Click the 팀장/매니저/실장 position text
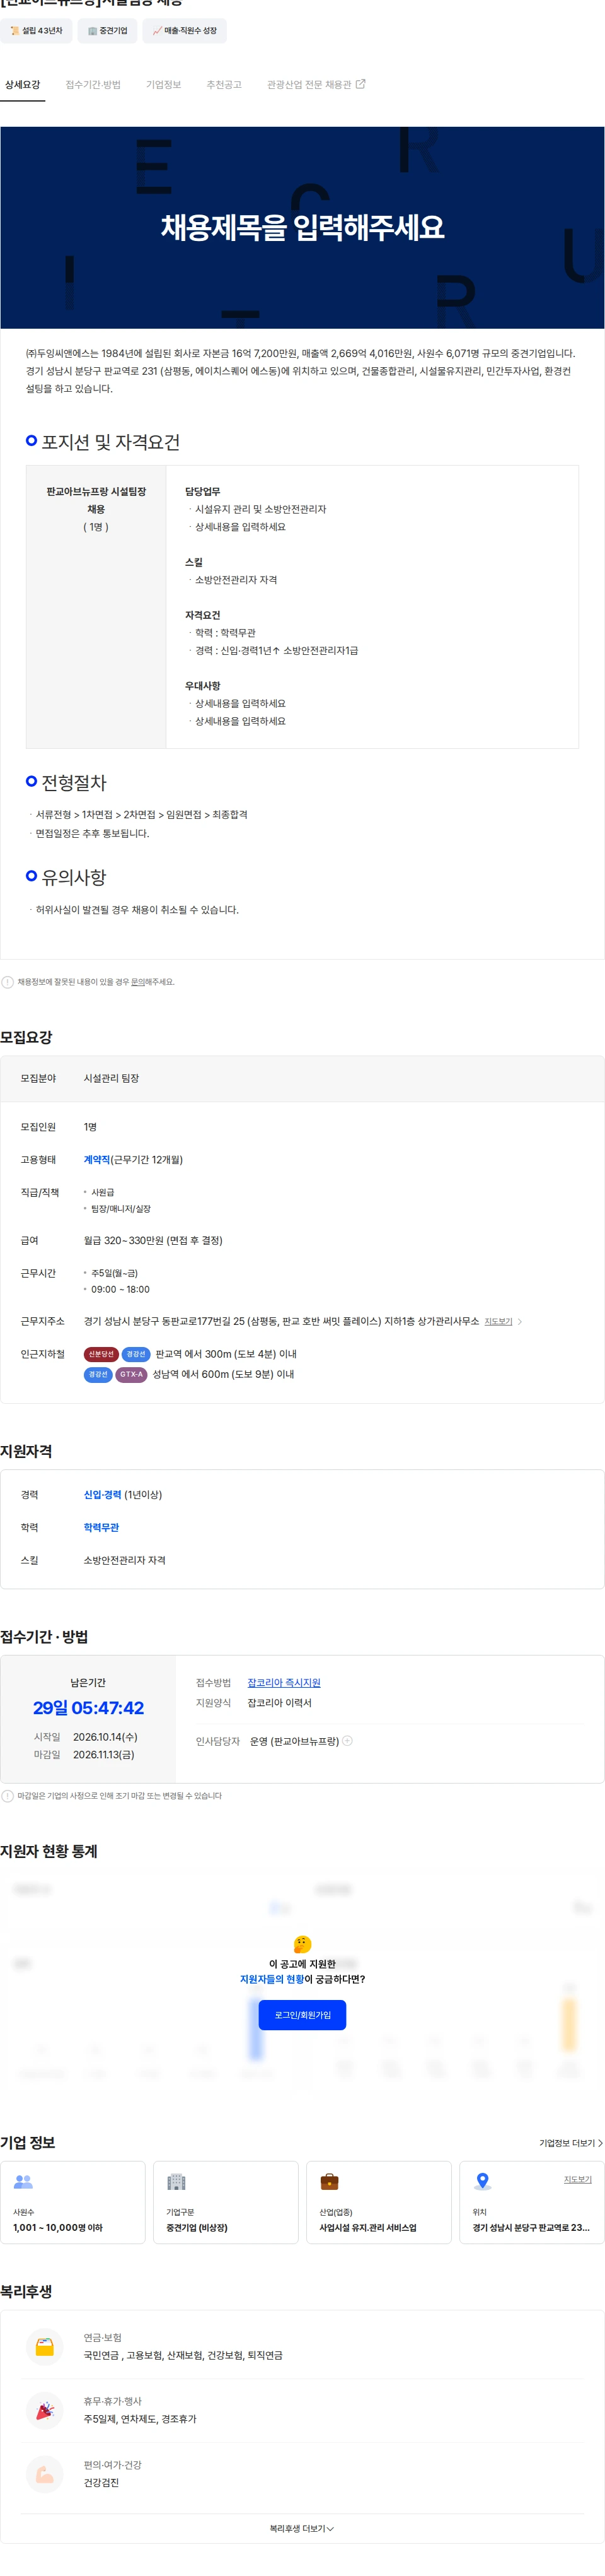The image size is (605, 2576). tap(121, 1209)
